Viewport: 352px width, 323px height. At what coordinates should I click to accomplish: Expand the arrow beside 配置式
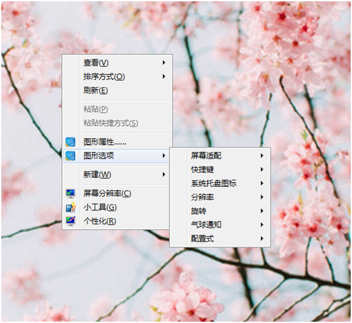point(262,238)
